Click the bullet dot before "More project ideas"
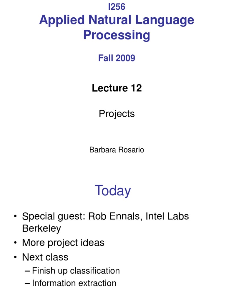 15,243
